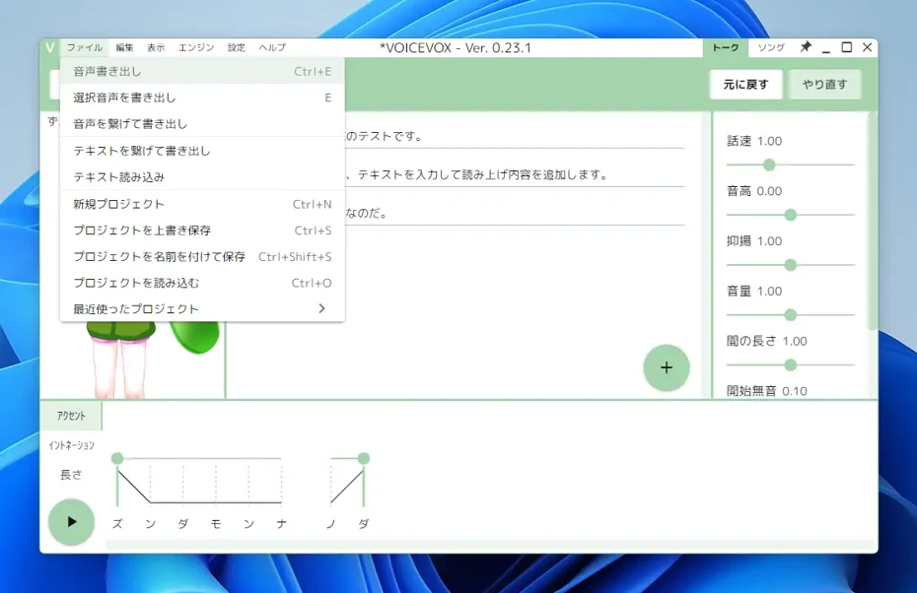This screenshot has height=593, width=917.
Task: Select プロジェクトを読み込む entry
Action: pyautogui.click(x=202, y=283)
